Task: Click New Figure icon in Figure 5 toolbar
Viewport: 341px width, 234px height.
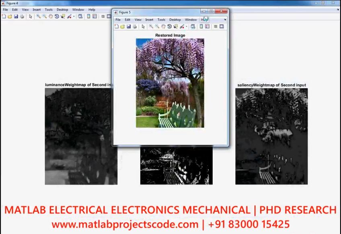Action: [117, 26]
